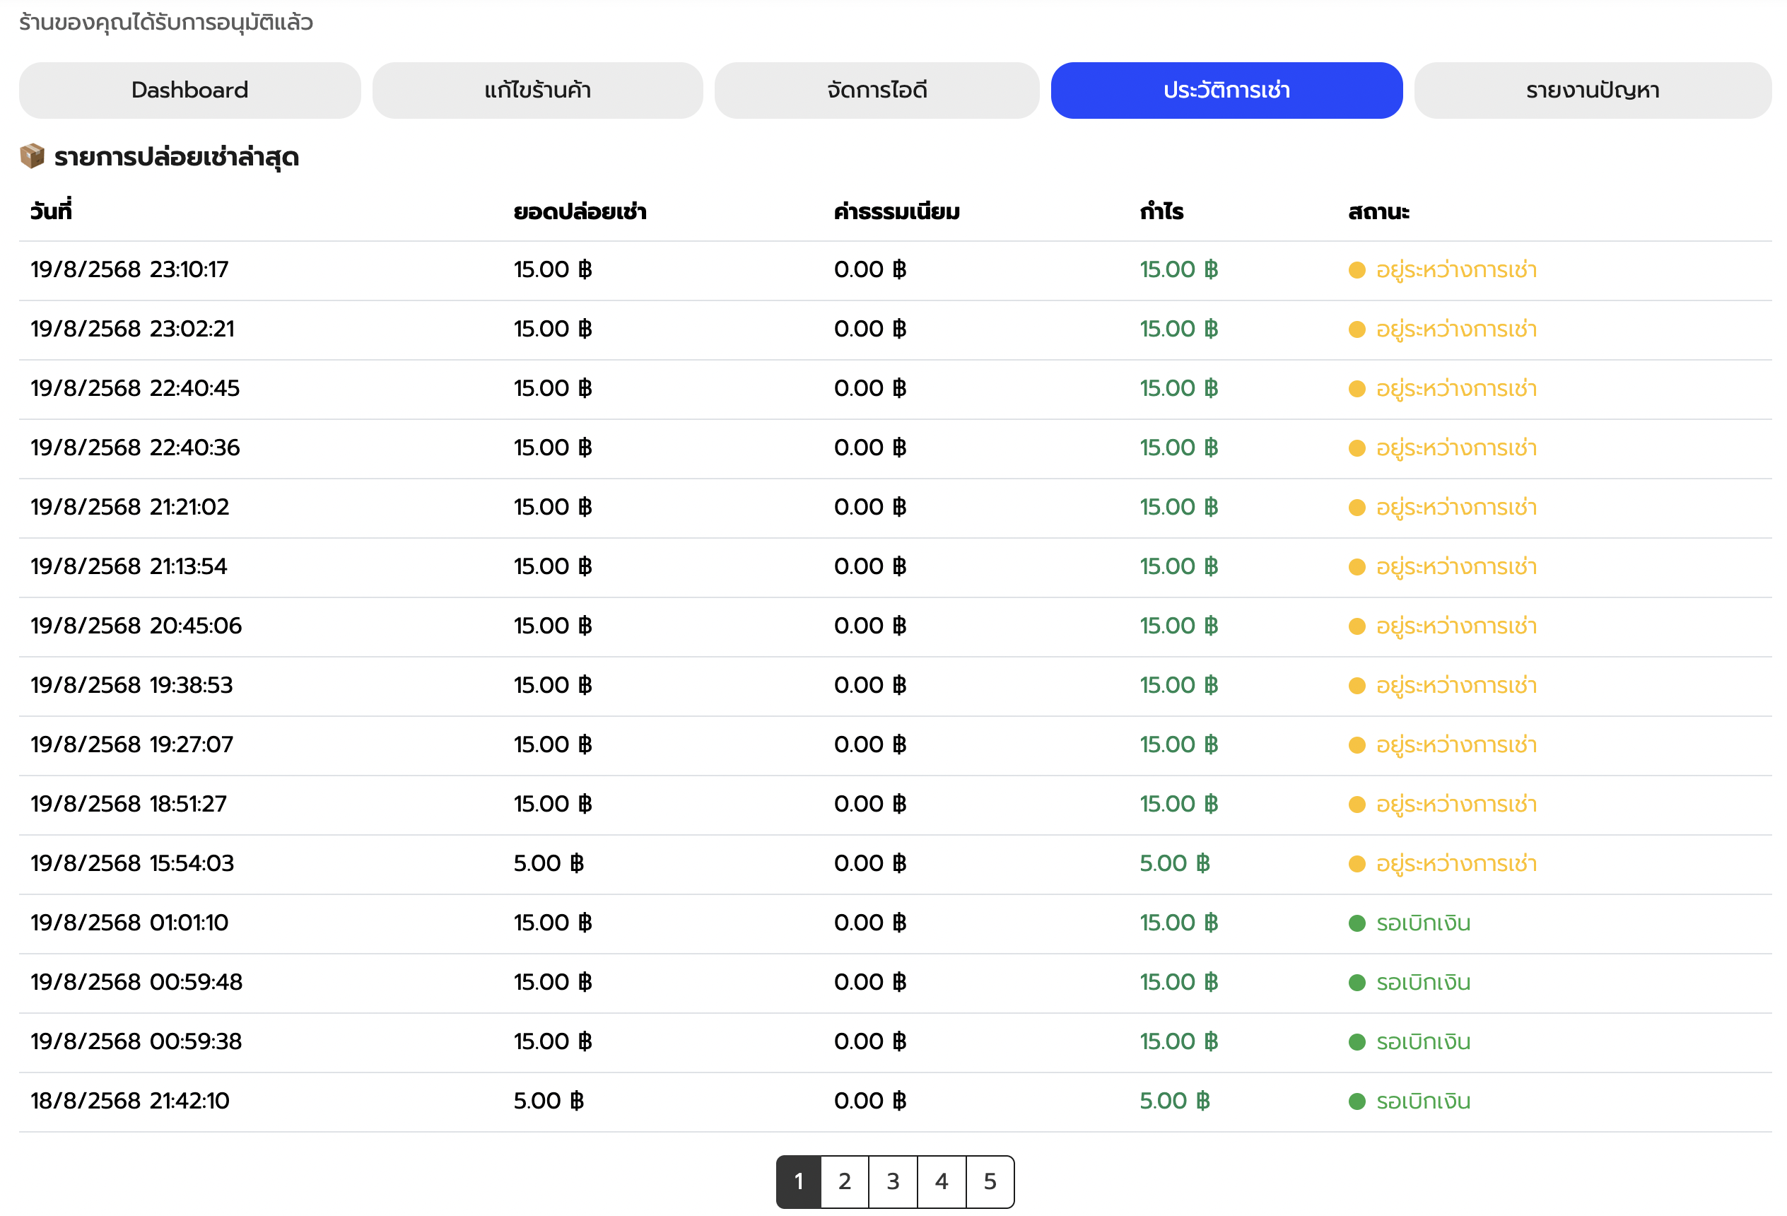1787x1216 pixels.
Task: Jump to page 3 in pagination
Action: [x=893, y=1181]
